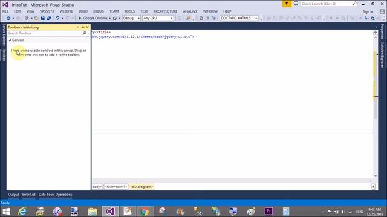
Task: Open the Data Tools Operations tab
Action: [x=55, y=194]
